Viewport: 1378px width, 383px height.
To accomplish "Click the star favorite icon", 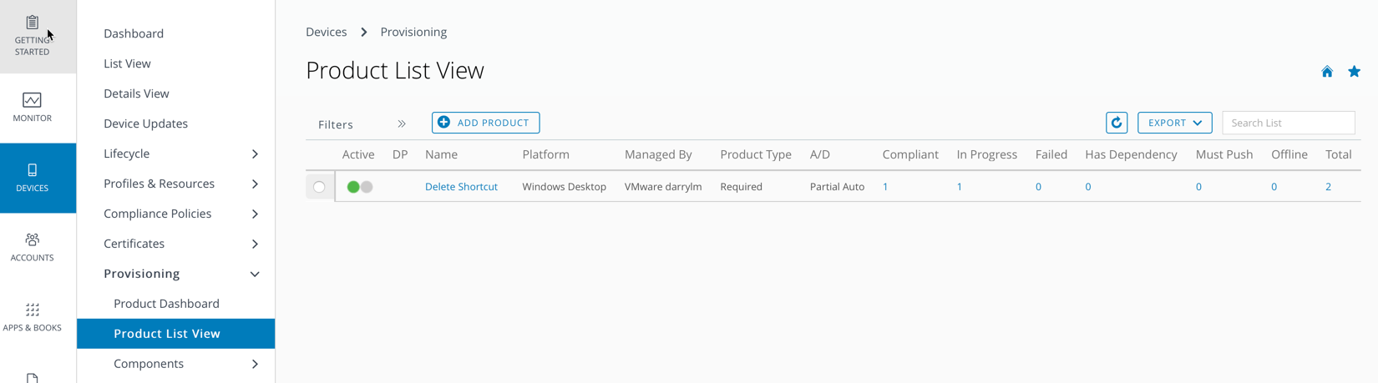I will pos(1354,72).
